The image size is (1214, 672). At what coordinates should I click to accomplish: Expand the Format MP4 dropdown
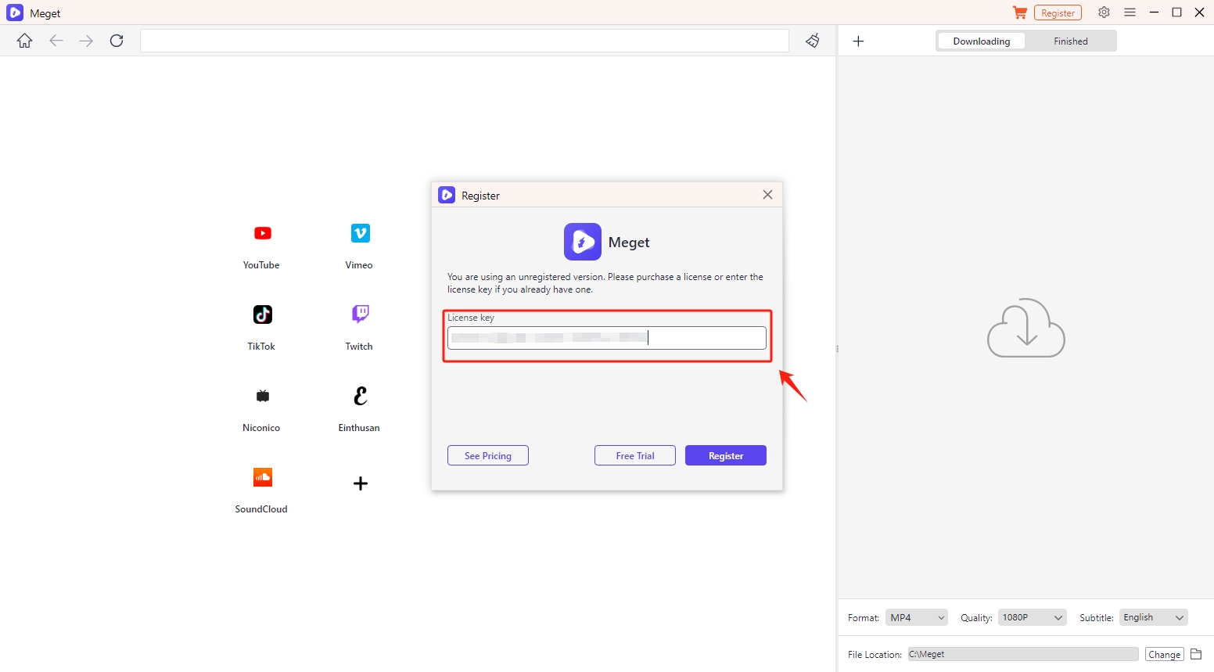[917, 618]
